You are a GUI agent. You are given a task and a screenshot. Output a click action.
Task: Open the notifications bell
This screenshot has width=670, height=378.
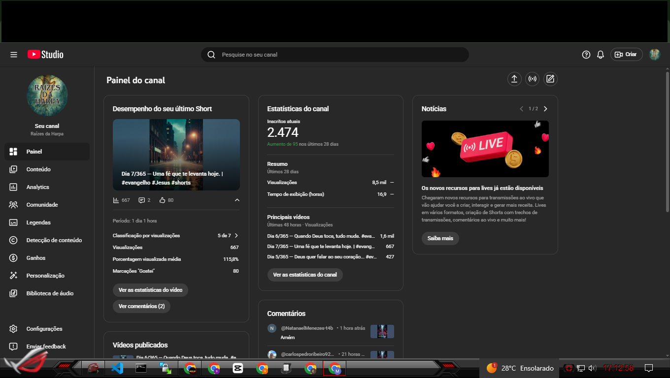tap(600, 55)
